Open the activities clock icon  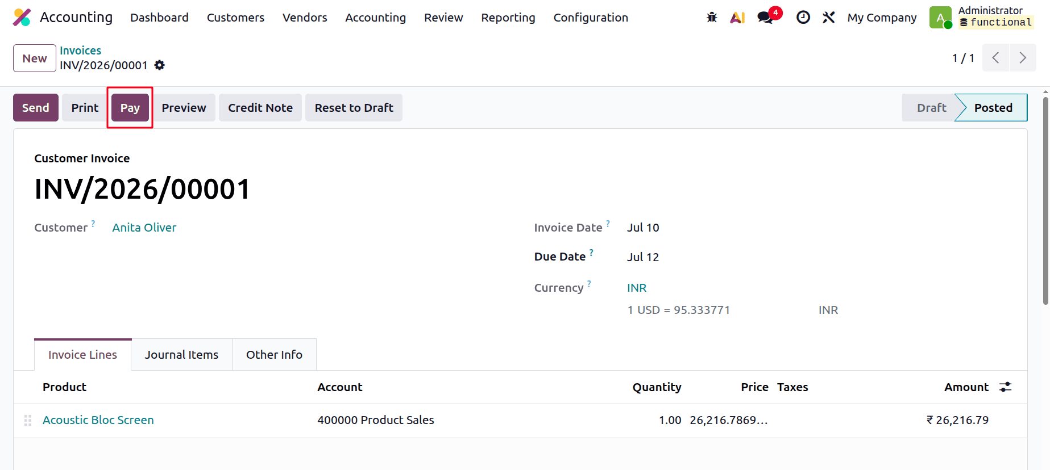[x=803, y=18]
